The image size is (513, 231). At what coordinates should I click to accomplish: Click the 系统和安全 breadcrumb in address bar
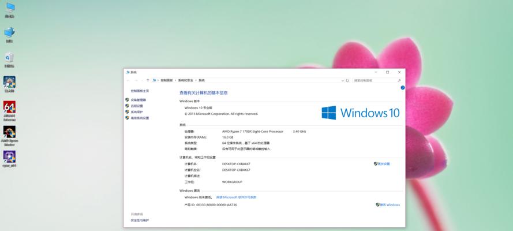tap(185, 80)
